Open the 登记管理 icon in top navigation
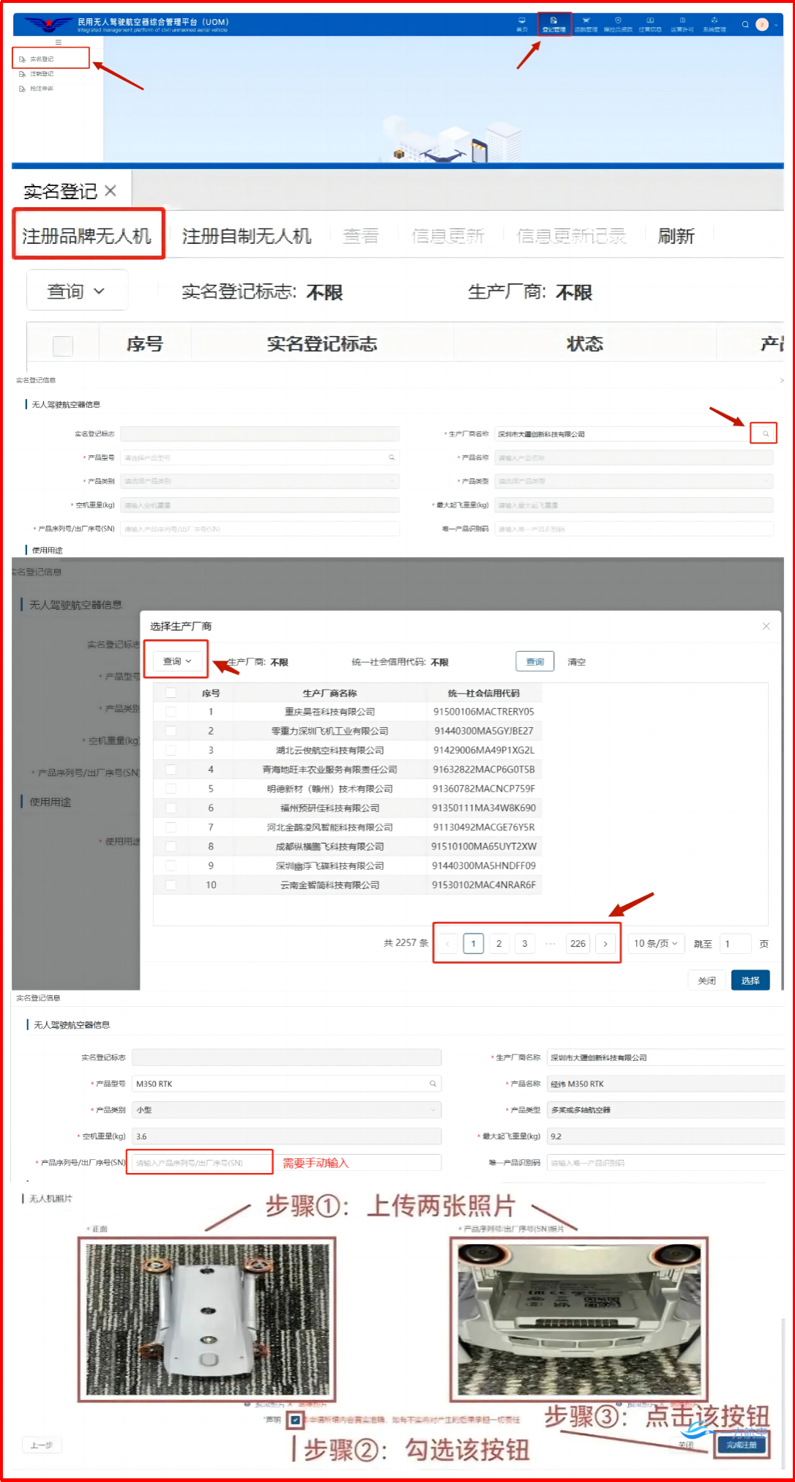Image resolution: width=795 pixels, height=1482 pixels. 553,24
